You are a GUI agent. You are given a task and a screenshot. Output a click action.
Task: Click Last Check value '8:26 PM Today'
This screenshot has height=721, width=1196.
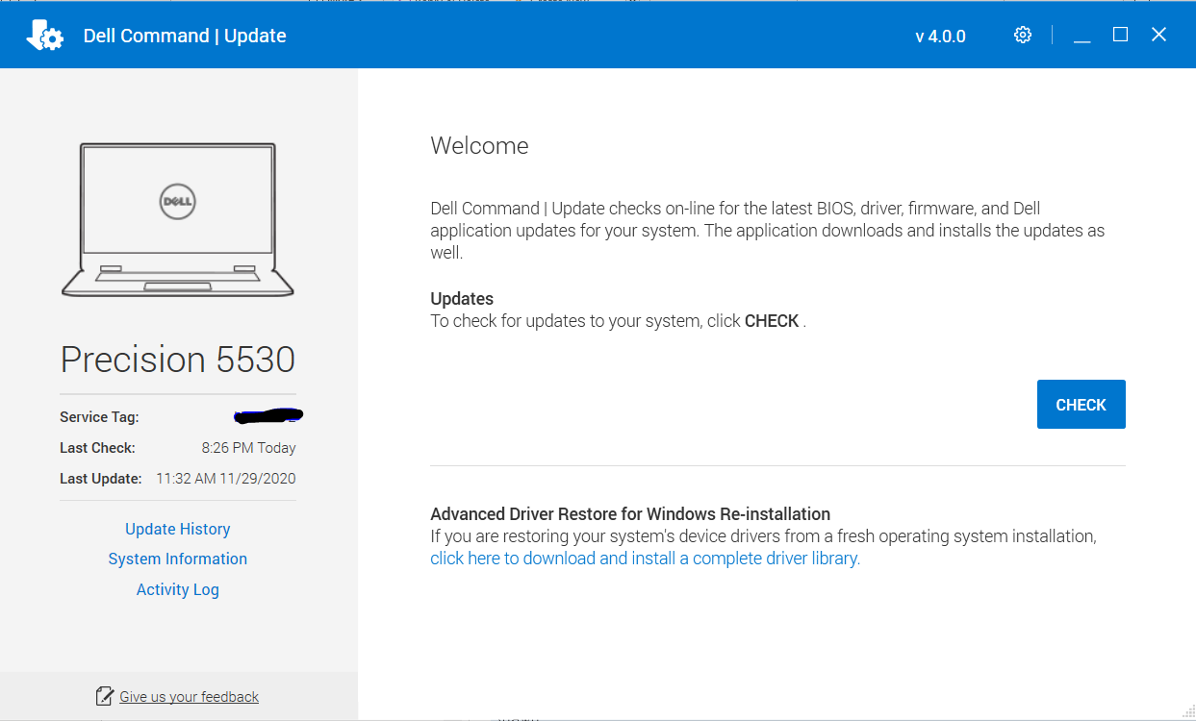coord(248,448)
